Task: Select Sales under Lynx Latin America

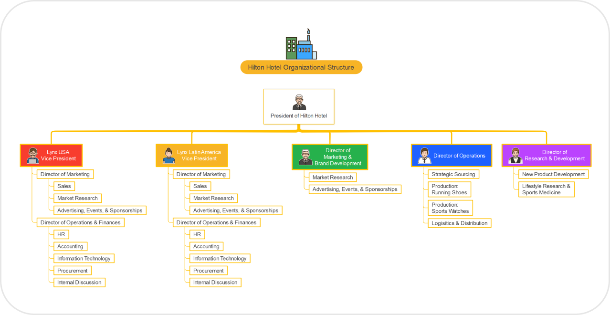Action: (200, 186)
